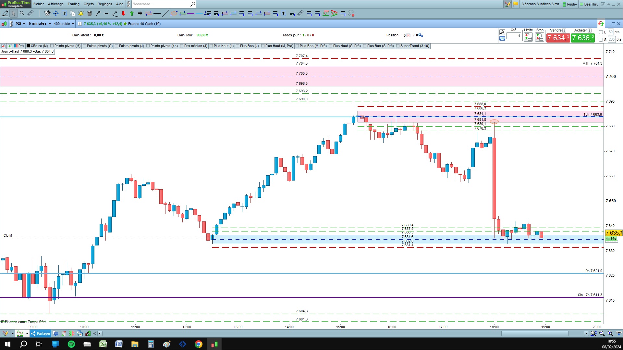Open the 5 minutes timeframe dropdown
The width and height of the screenshot is (623, 350).
(40, 24)
